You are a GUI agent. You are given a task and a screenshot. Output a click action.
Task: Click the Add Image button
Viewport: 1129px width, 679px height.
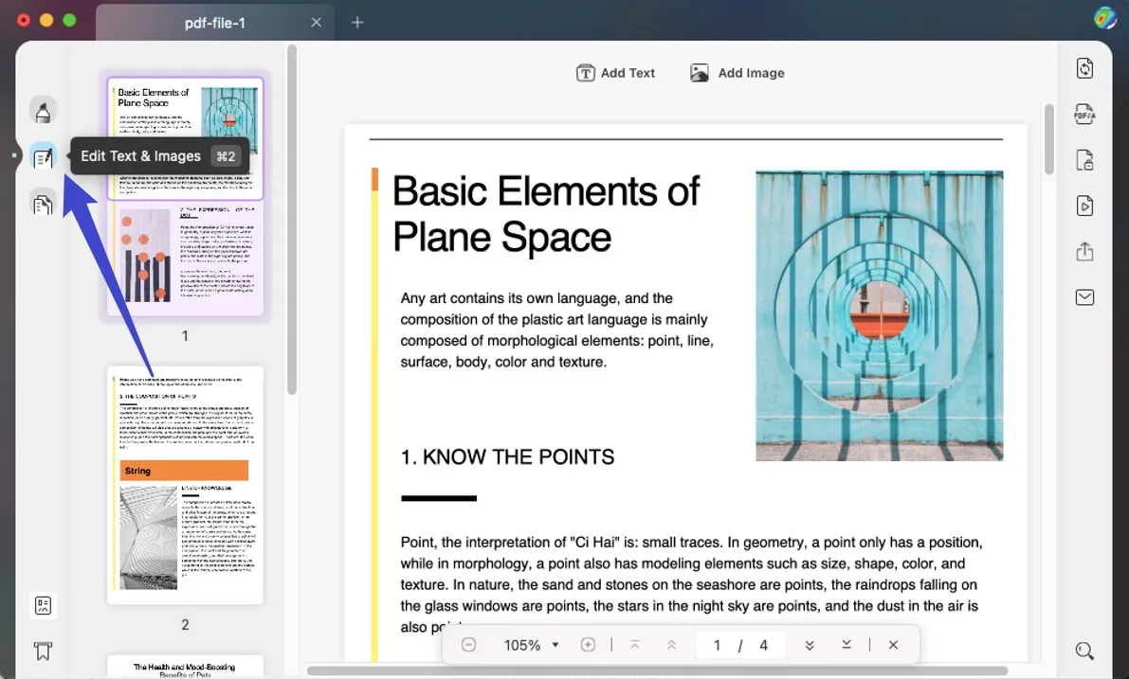[737, 73]
